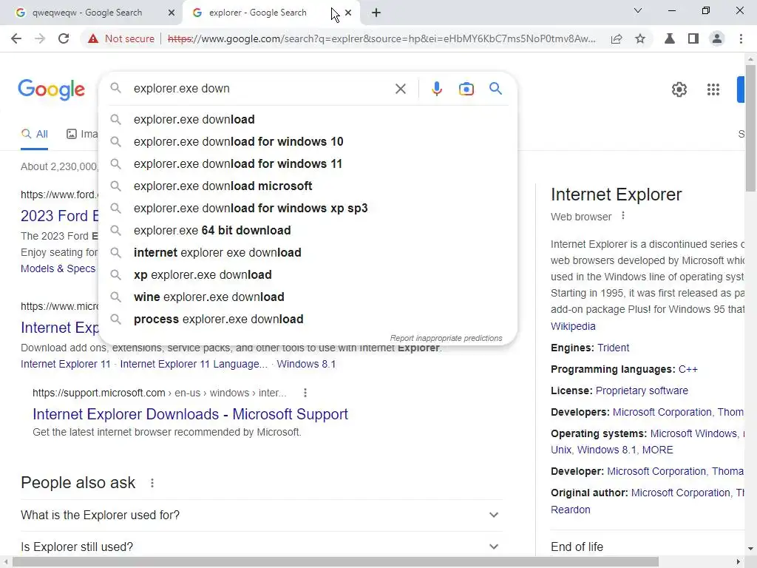Search by image with the camera icon

point(466,89)
